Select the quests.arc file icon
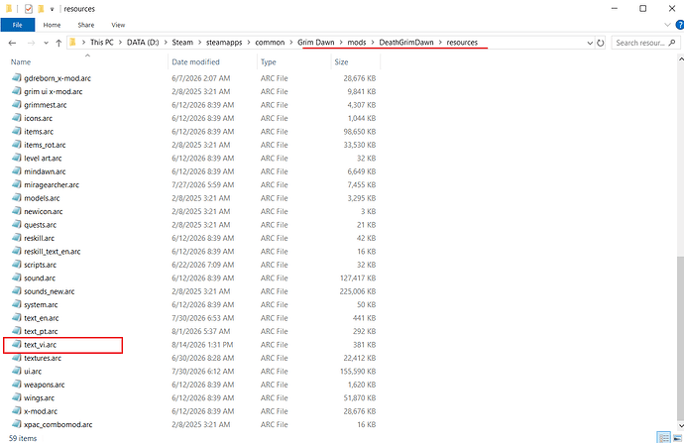This screenshot has width=684, height=443. 17,224
